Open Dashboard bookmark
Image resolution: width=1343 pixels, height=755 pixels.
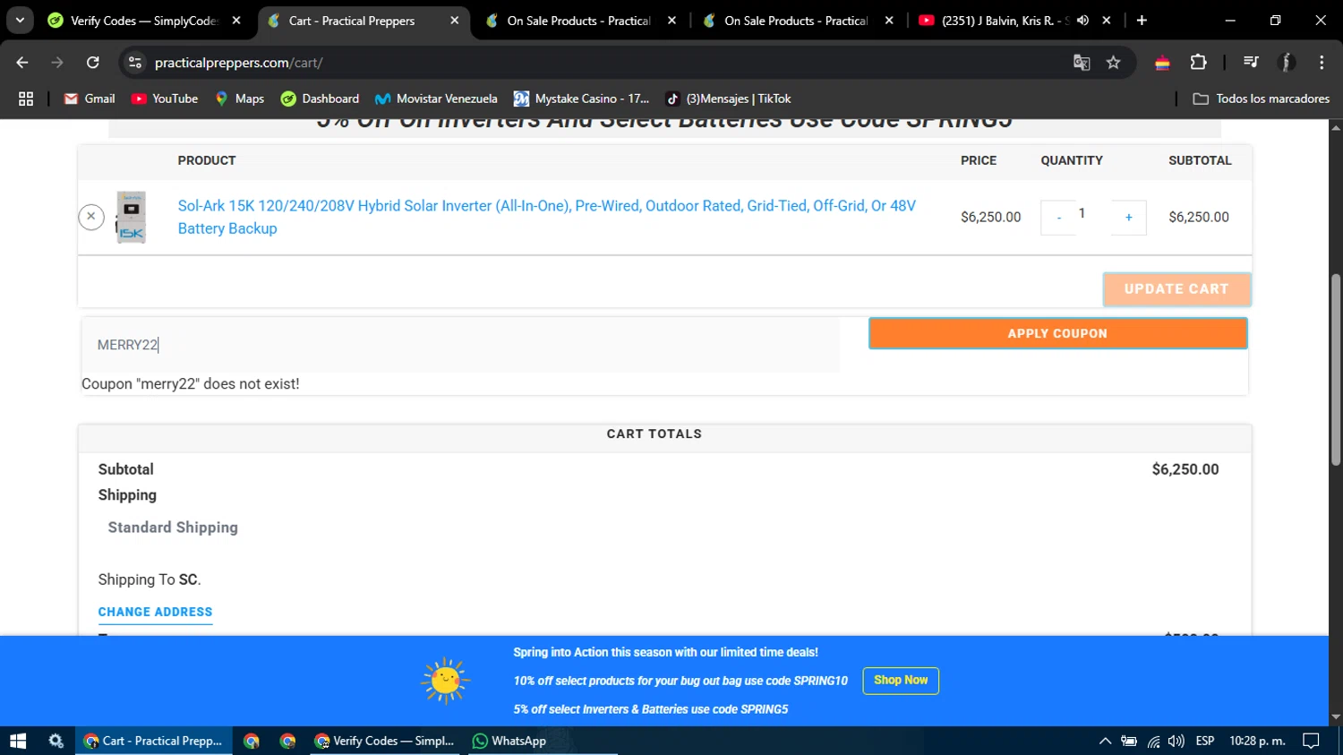pos(320,99)
